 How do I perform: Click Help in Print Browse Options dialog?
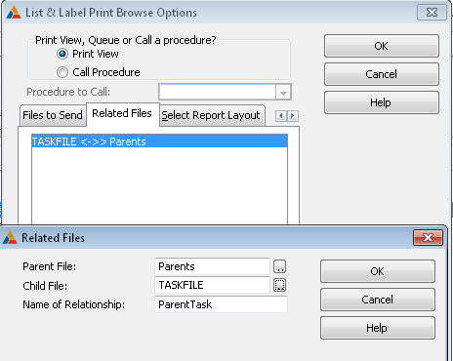click(x=382, y=102)
